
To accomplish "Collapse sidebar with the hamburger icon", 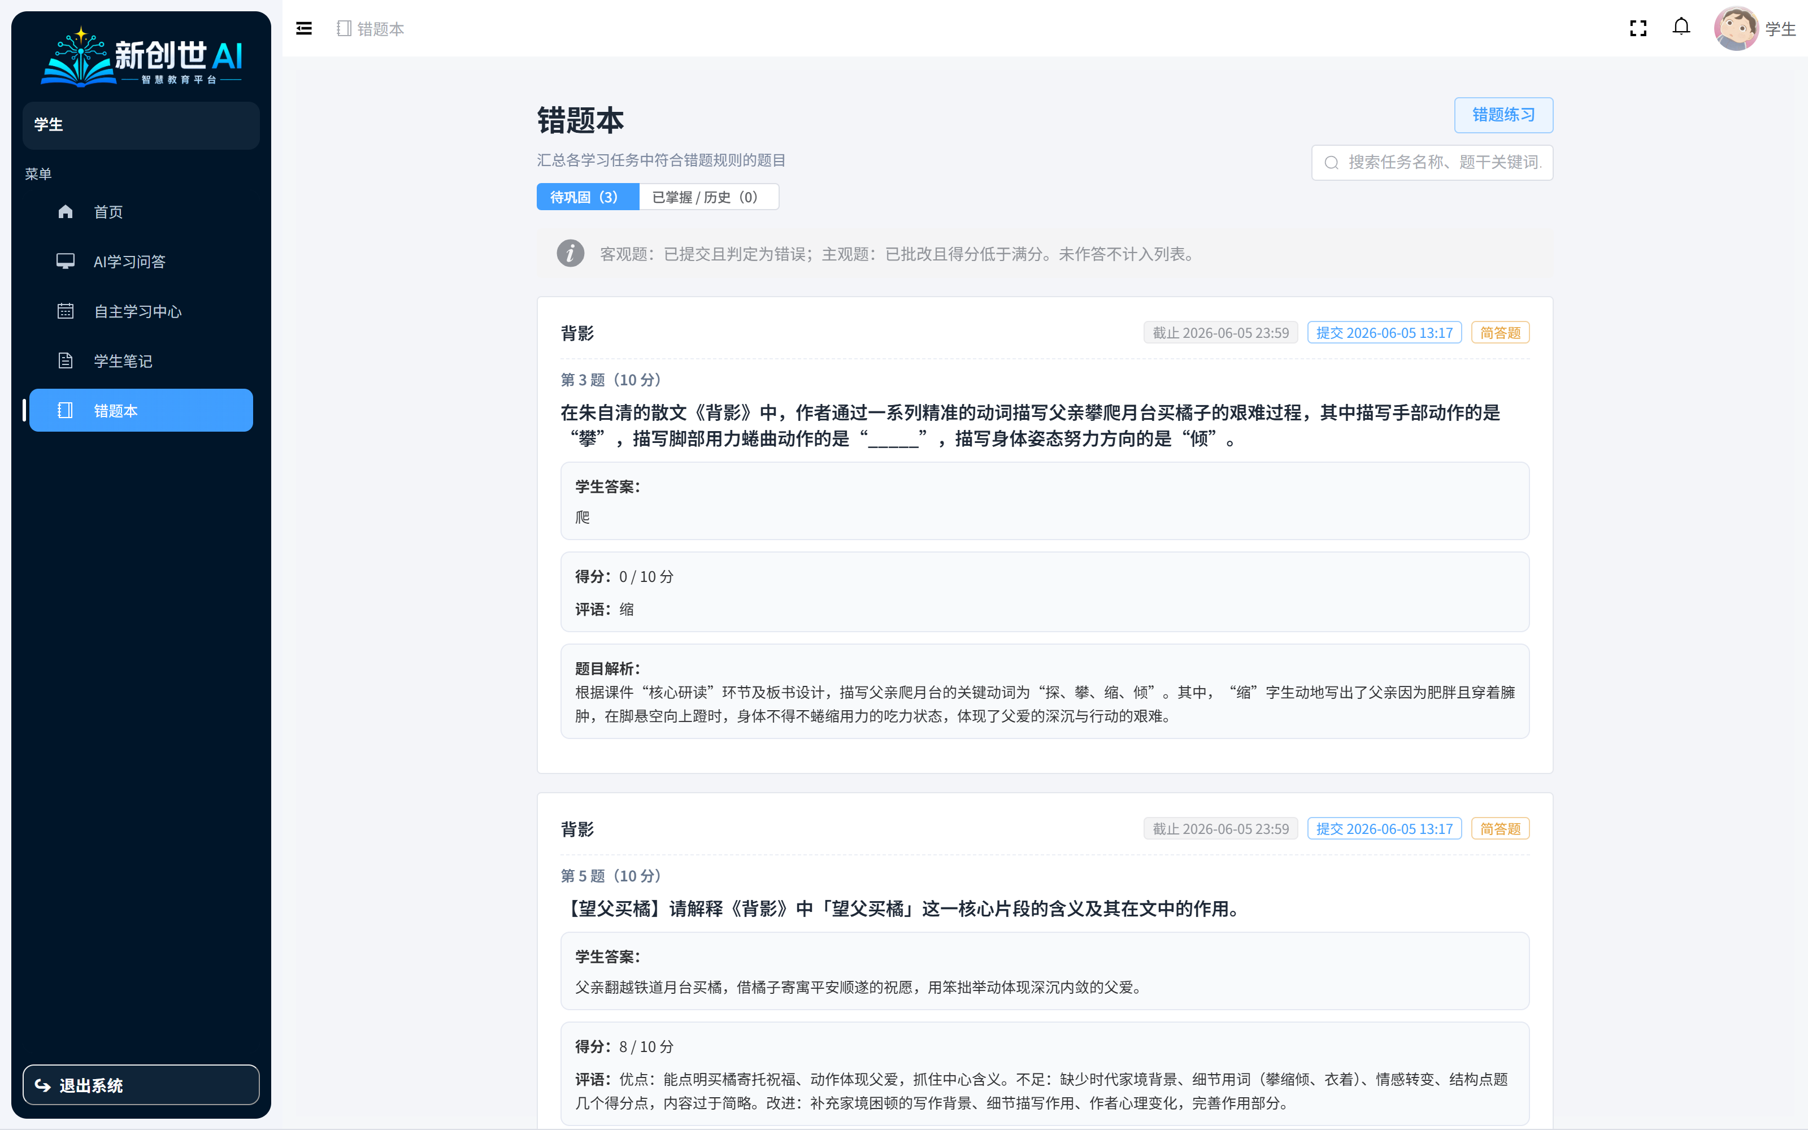I will (x=303, y=28).
